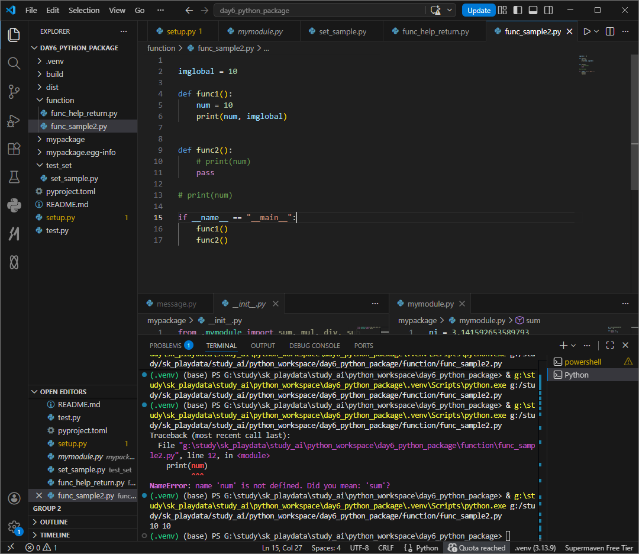Close the lower mymodule.py tab

pos(461,304)
